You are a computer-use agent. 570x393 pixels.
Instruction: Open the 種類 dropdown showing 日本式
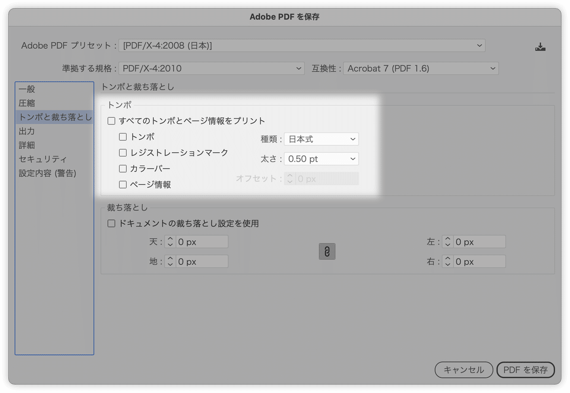click(322, 139)
